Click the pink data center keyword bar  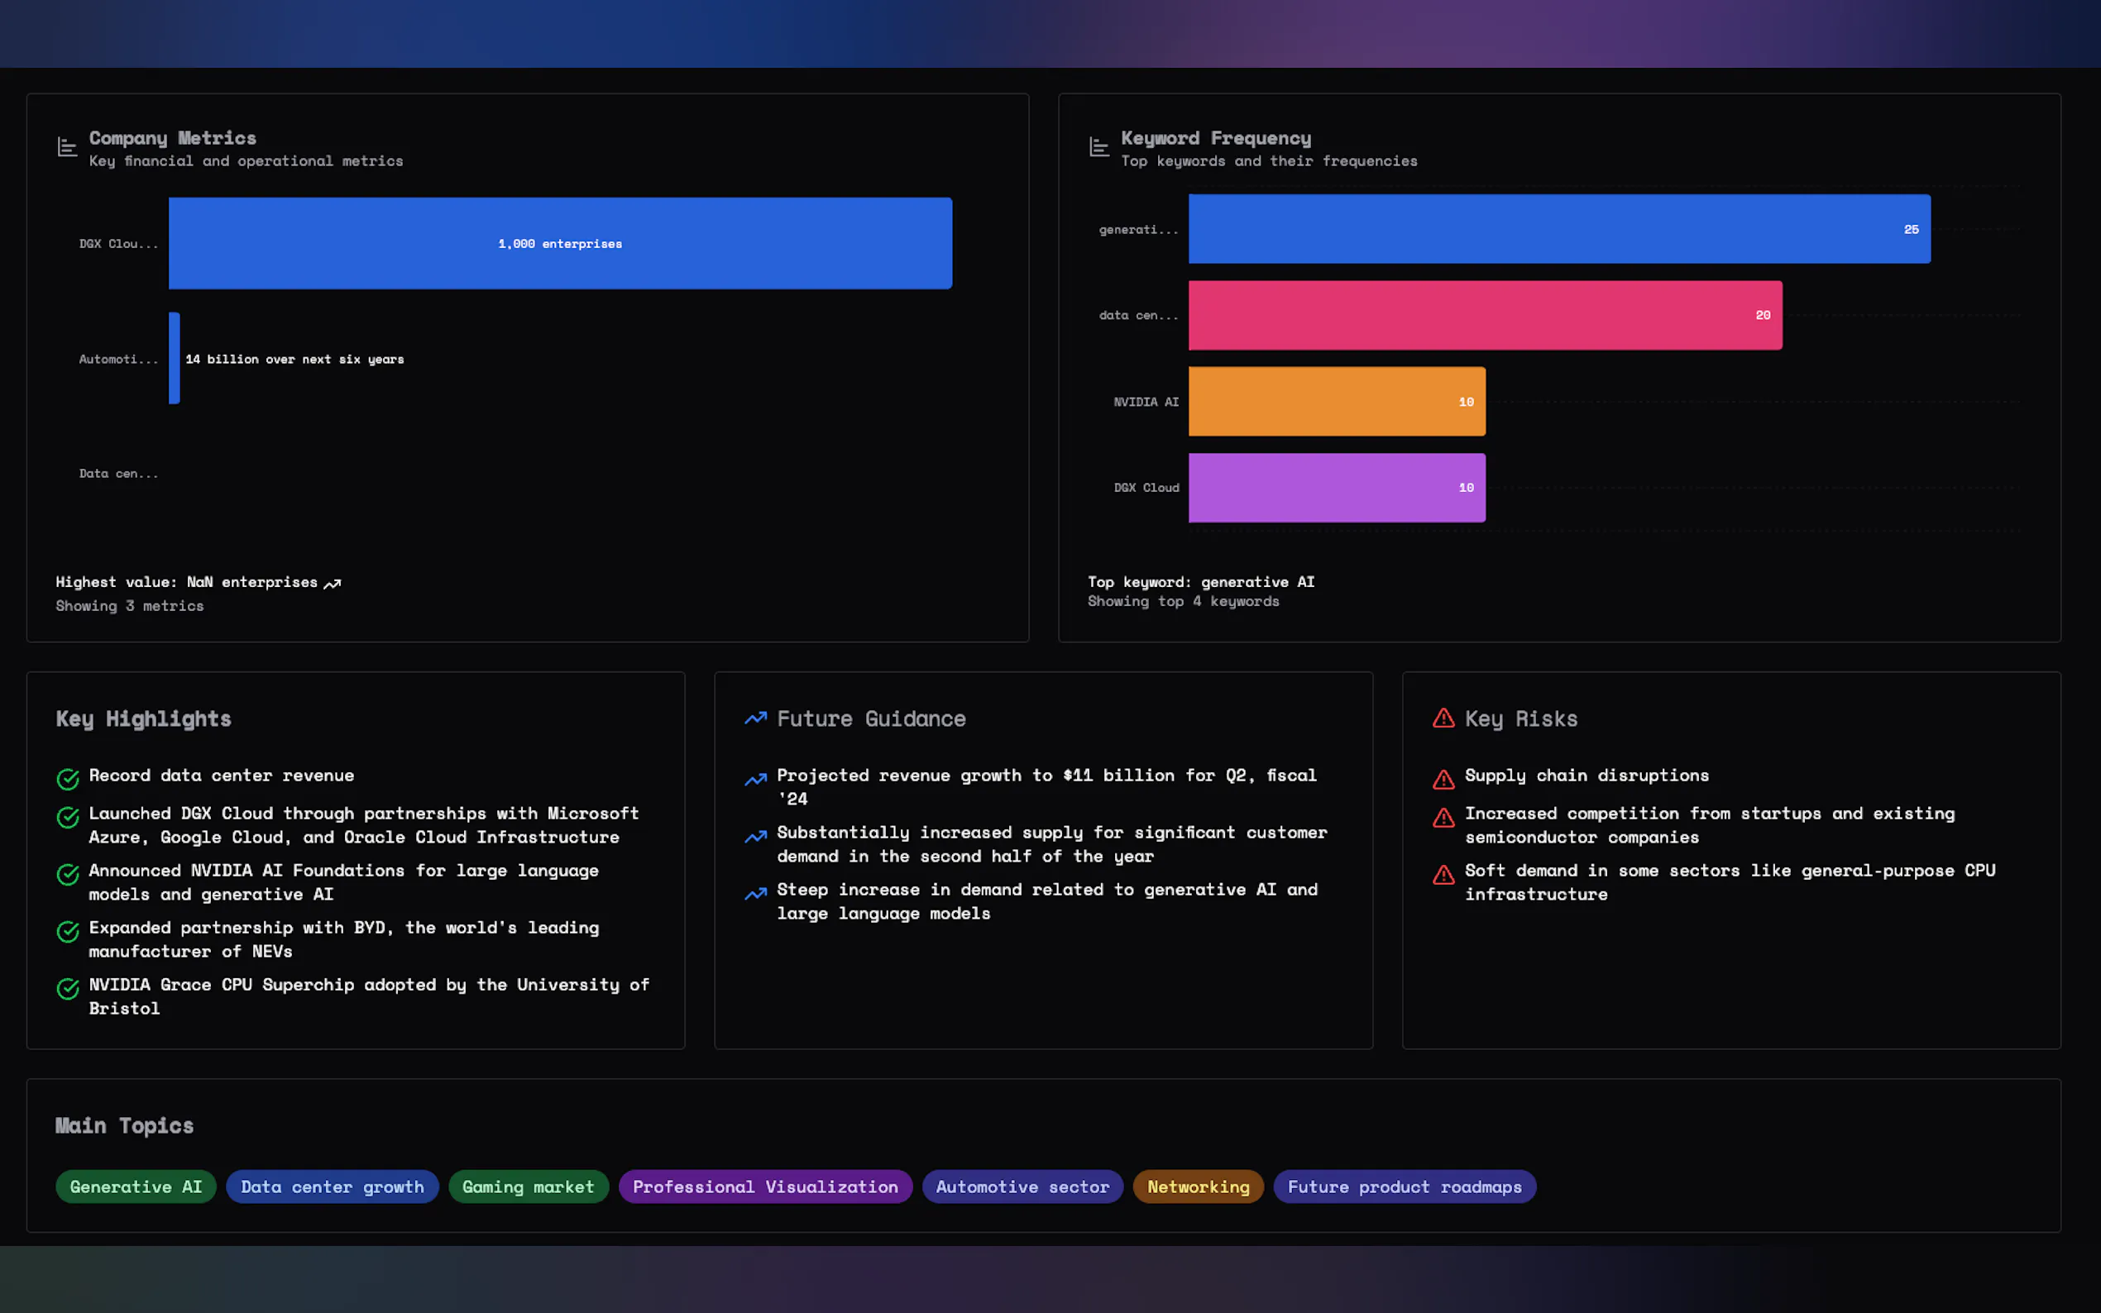tap(1484, 315)
